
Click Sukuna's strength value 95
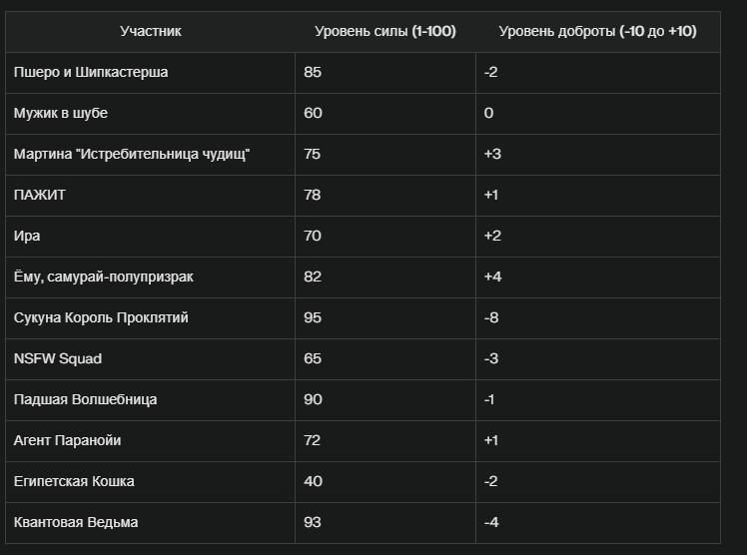(x=313, y=318)
